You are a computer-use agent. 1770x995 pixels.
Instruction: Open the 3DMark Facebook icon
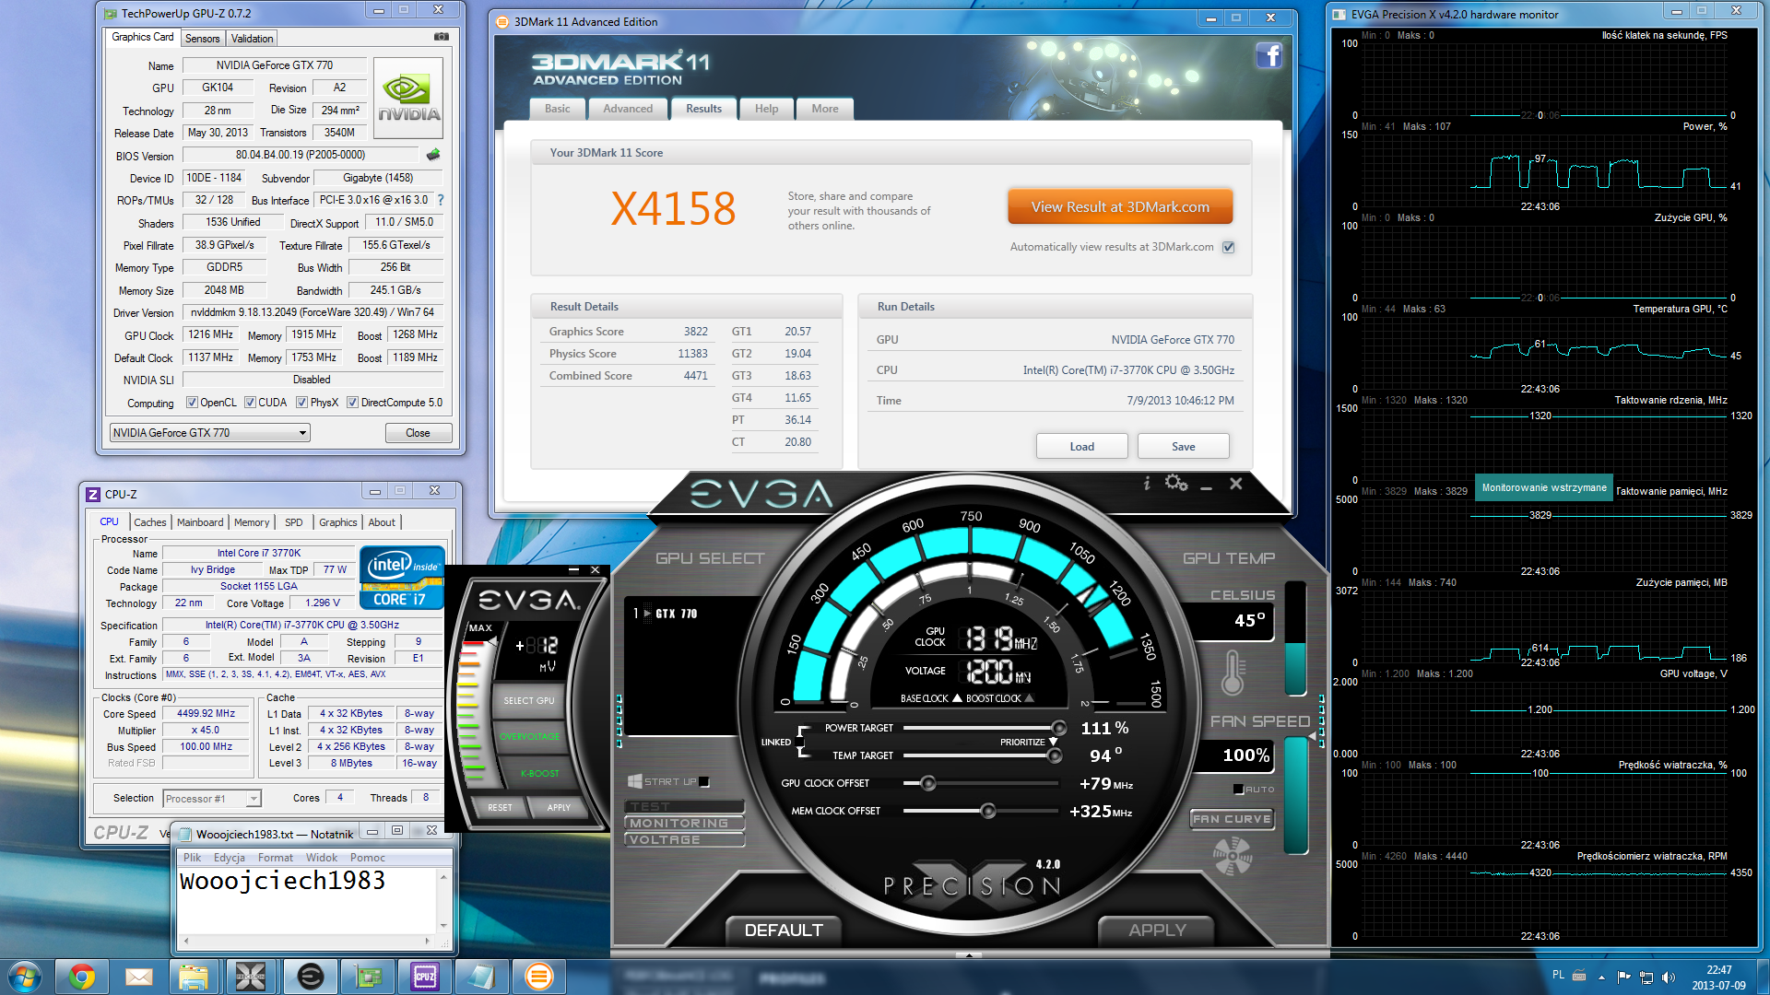tap(1268, 56)
